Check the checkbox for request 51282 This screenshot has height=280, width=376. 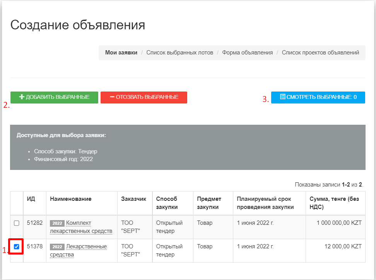[x=17, y=223]
